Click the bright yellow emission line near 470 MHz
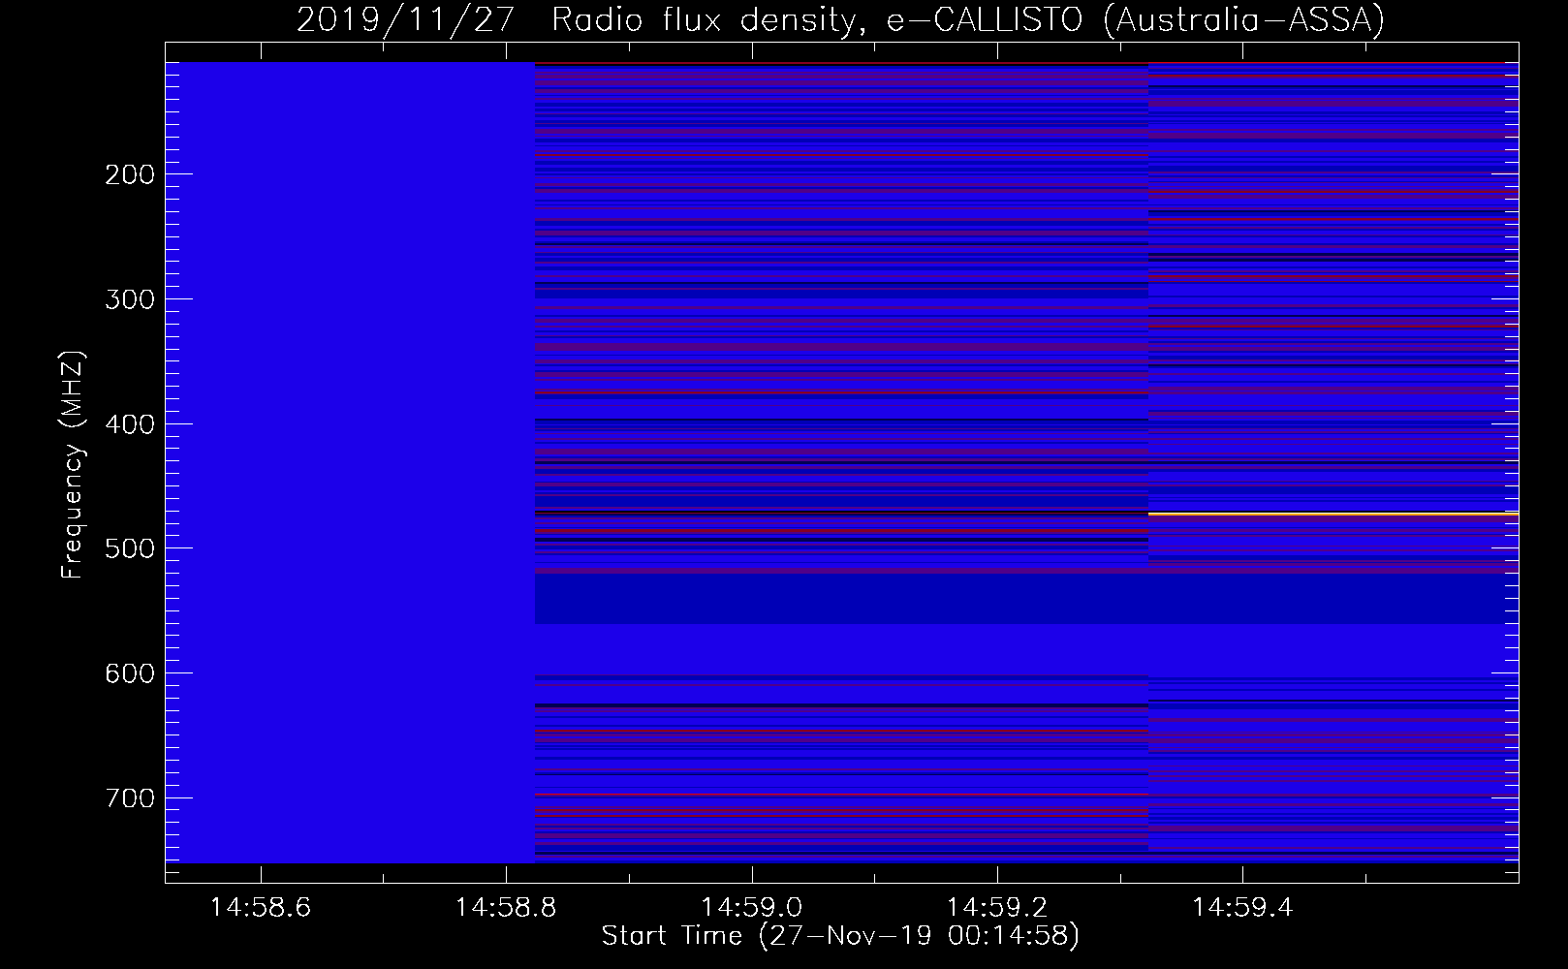Screen dimensions: 1568x969 (x=1333, y=514)
